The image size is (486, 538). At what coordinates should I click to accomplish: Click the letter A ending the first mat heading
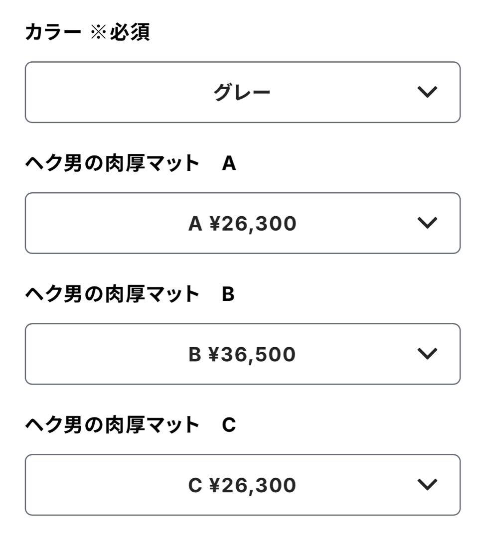(x=229, y=164)
